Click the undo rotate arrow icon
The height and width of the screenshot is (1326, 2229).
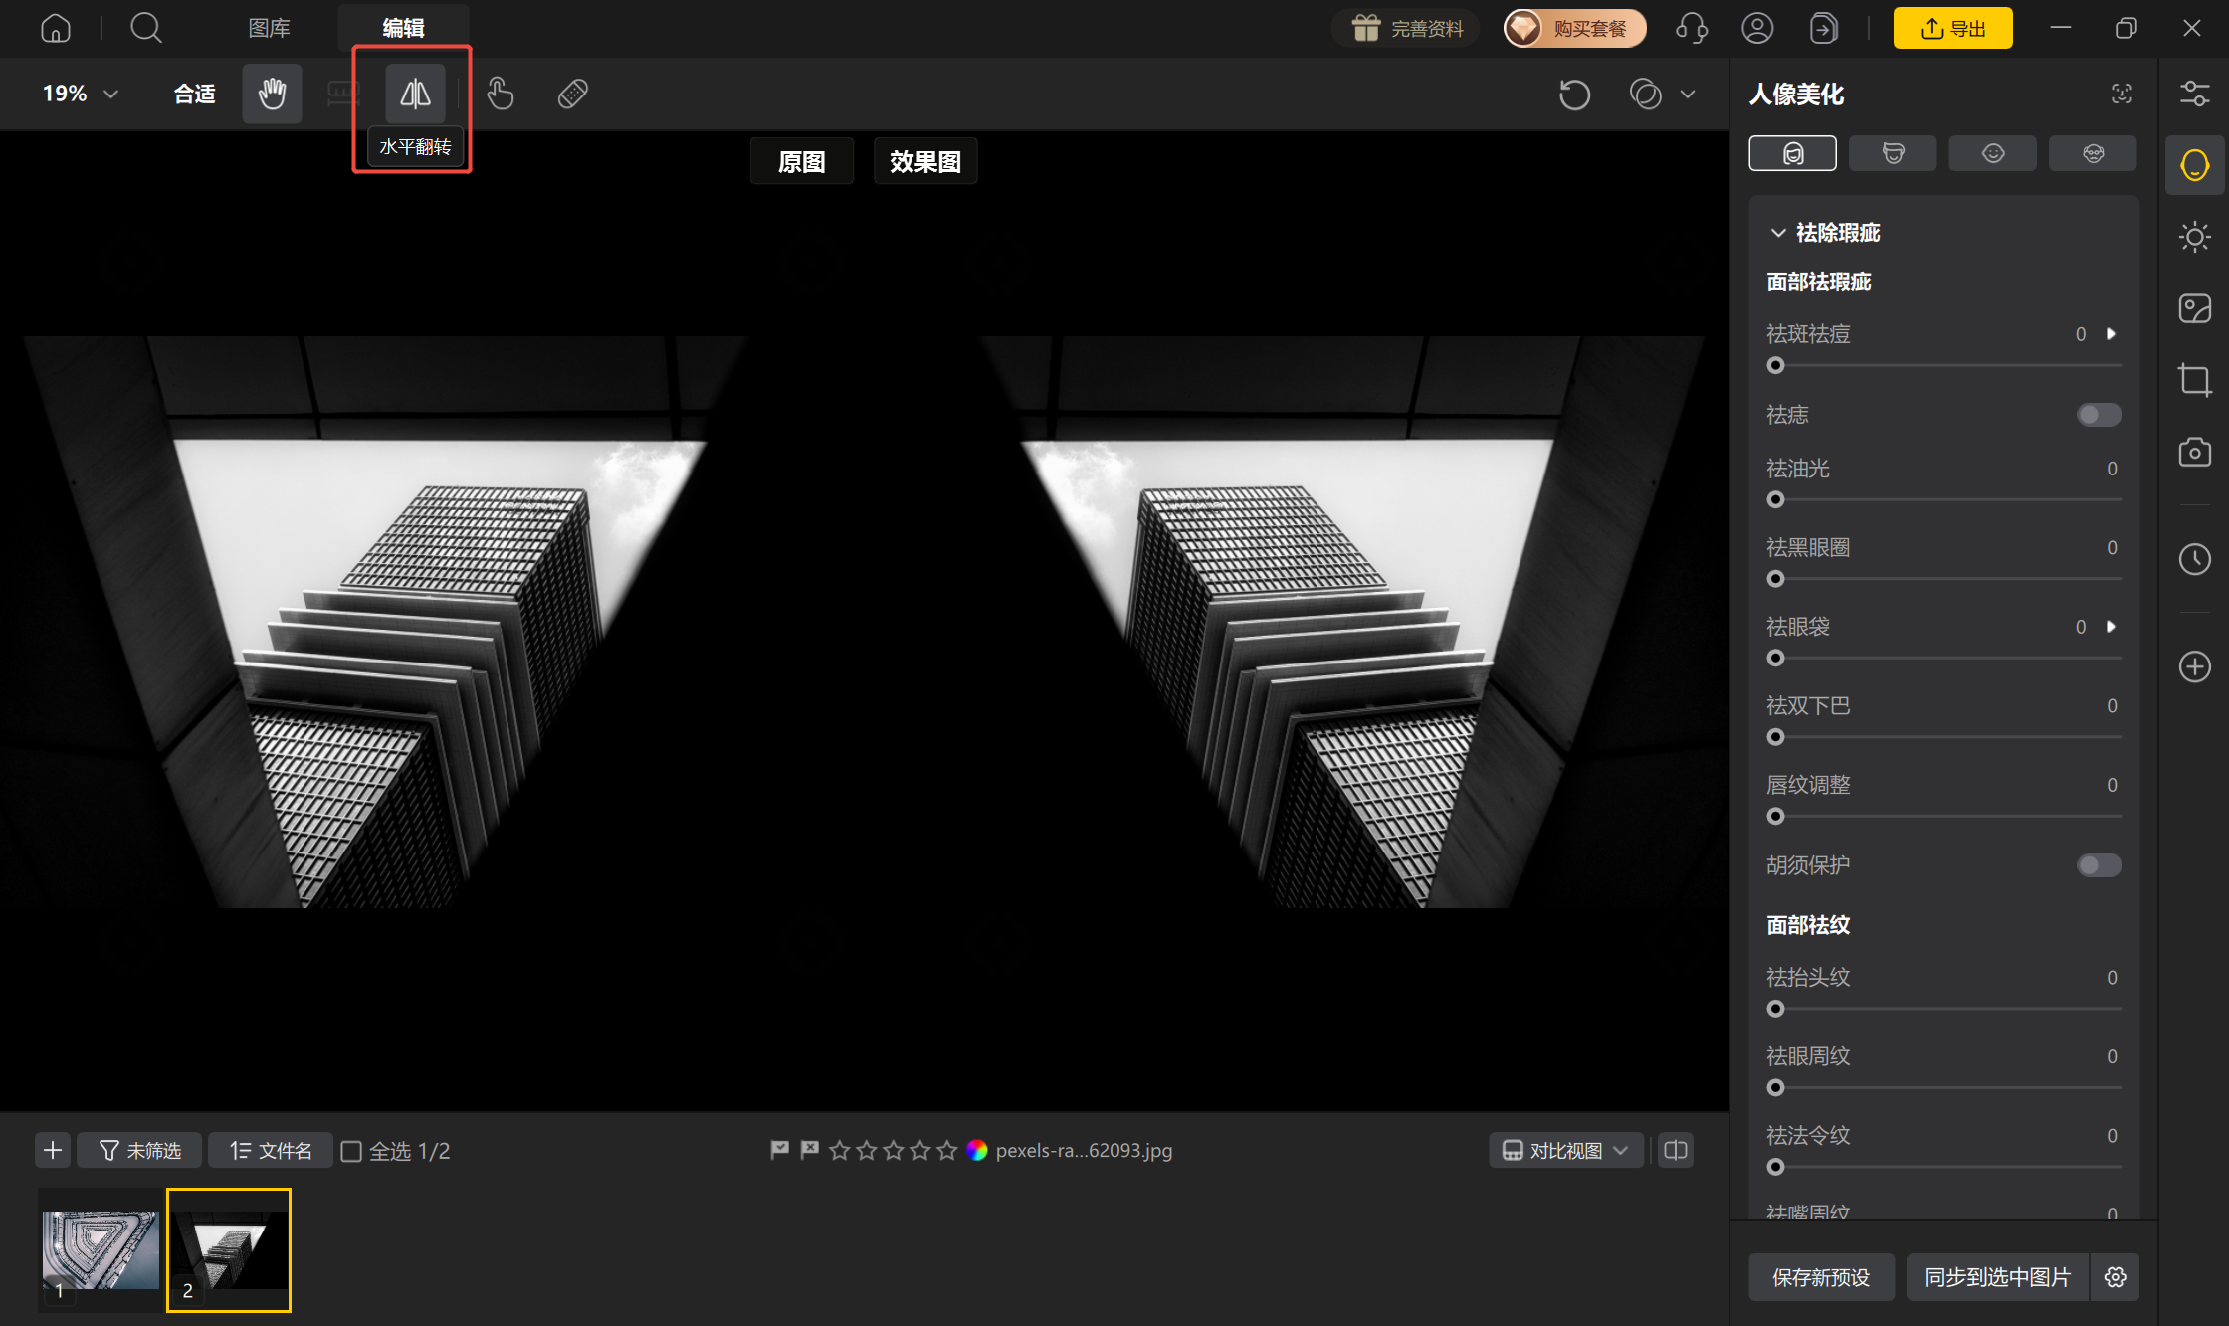[1574, 95]
